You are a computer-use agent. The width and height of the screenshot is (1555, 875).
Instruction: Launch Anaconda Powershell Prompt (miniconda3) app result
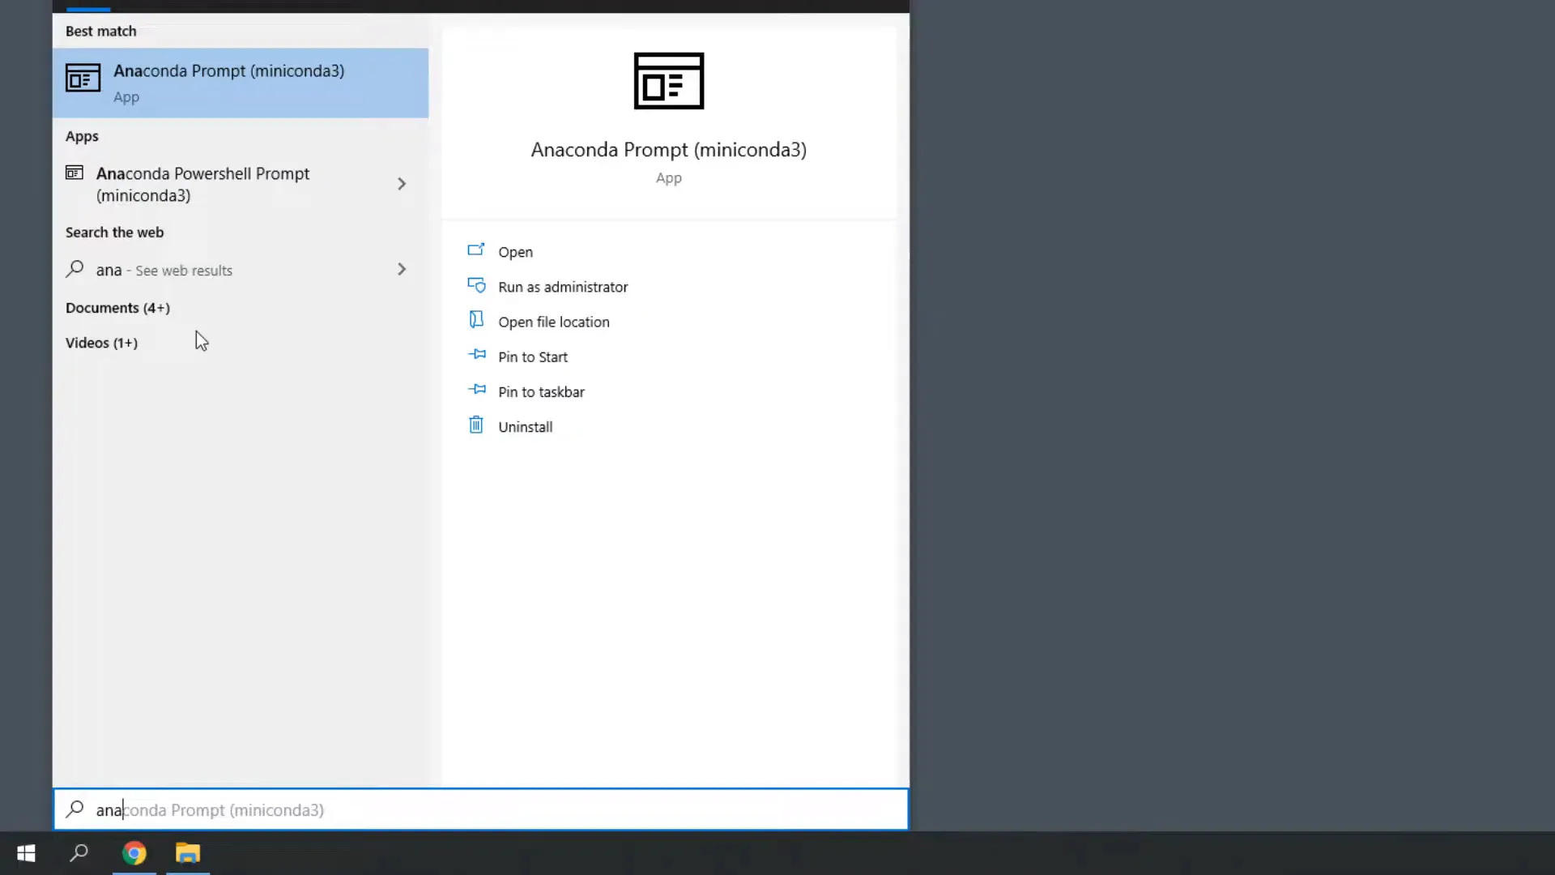coord(202,184)
